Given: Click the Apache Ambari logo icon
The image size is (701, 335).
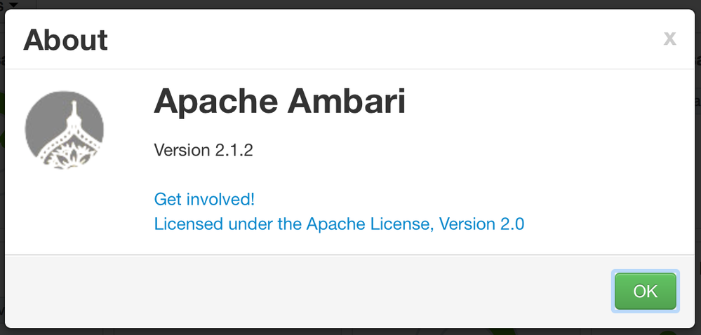Looking at the screenshot, I should click(65, 129).
